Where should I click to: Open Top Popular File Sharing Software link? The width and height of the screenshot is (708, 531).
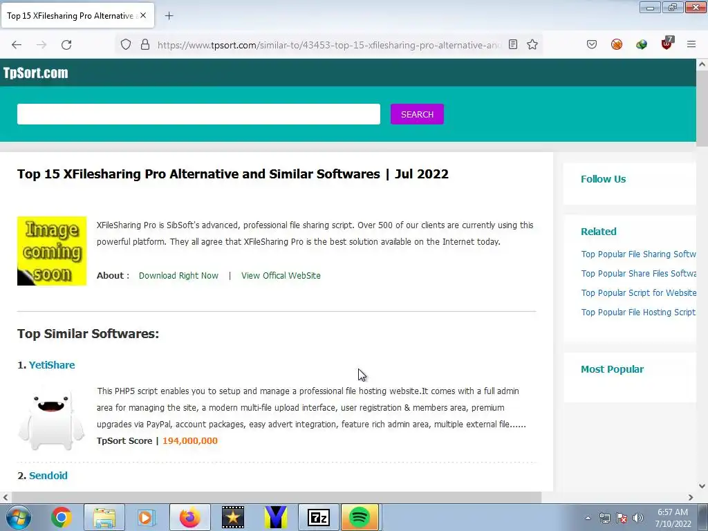click(x=638, y=254)
